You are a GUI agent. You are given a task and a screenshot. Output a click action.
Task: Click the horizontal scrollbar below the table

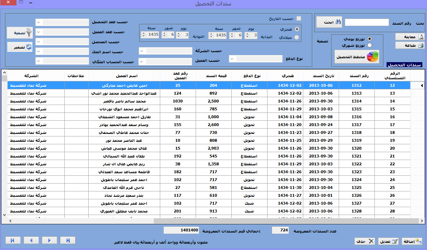click(x=215, y=221)
